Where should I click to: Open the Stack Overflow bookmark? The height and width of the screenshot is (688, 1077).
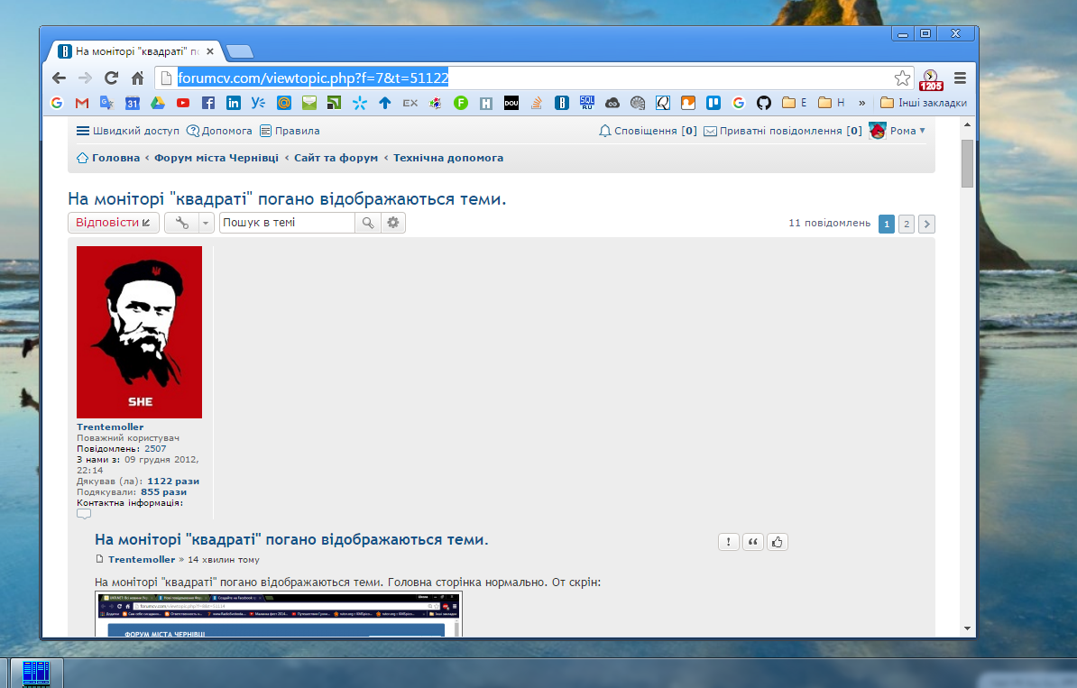click(x=537, y=103)
